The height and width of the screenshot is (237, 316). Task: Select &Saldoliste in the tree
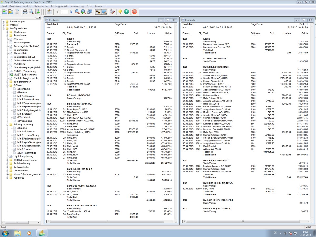coord(20,64)
